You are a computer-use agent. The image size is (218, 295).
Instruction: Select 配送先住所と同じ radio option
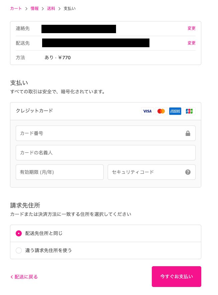pyautogui.click(x=19, y=233)
